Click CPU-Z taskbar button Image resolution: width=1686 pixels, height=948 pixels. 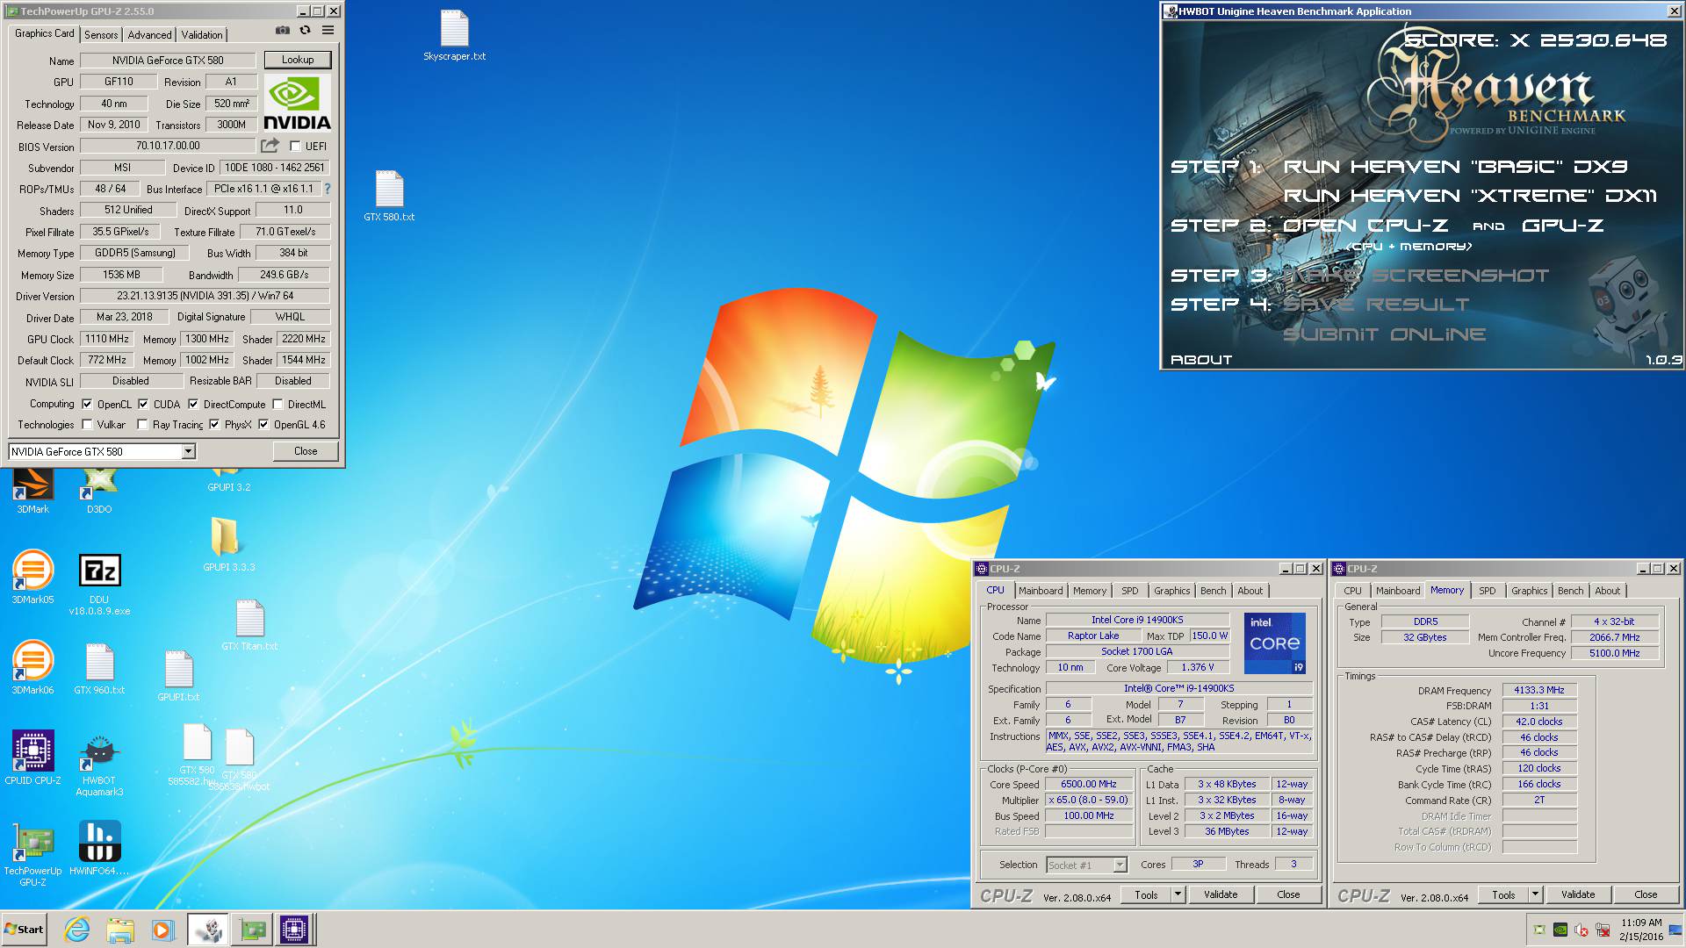point(294,930)
